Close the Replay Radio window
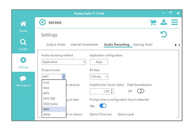This screenshot has width=193, height=132. [178, 13]
